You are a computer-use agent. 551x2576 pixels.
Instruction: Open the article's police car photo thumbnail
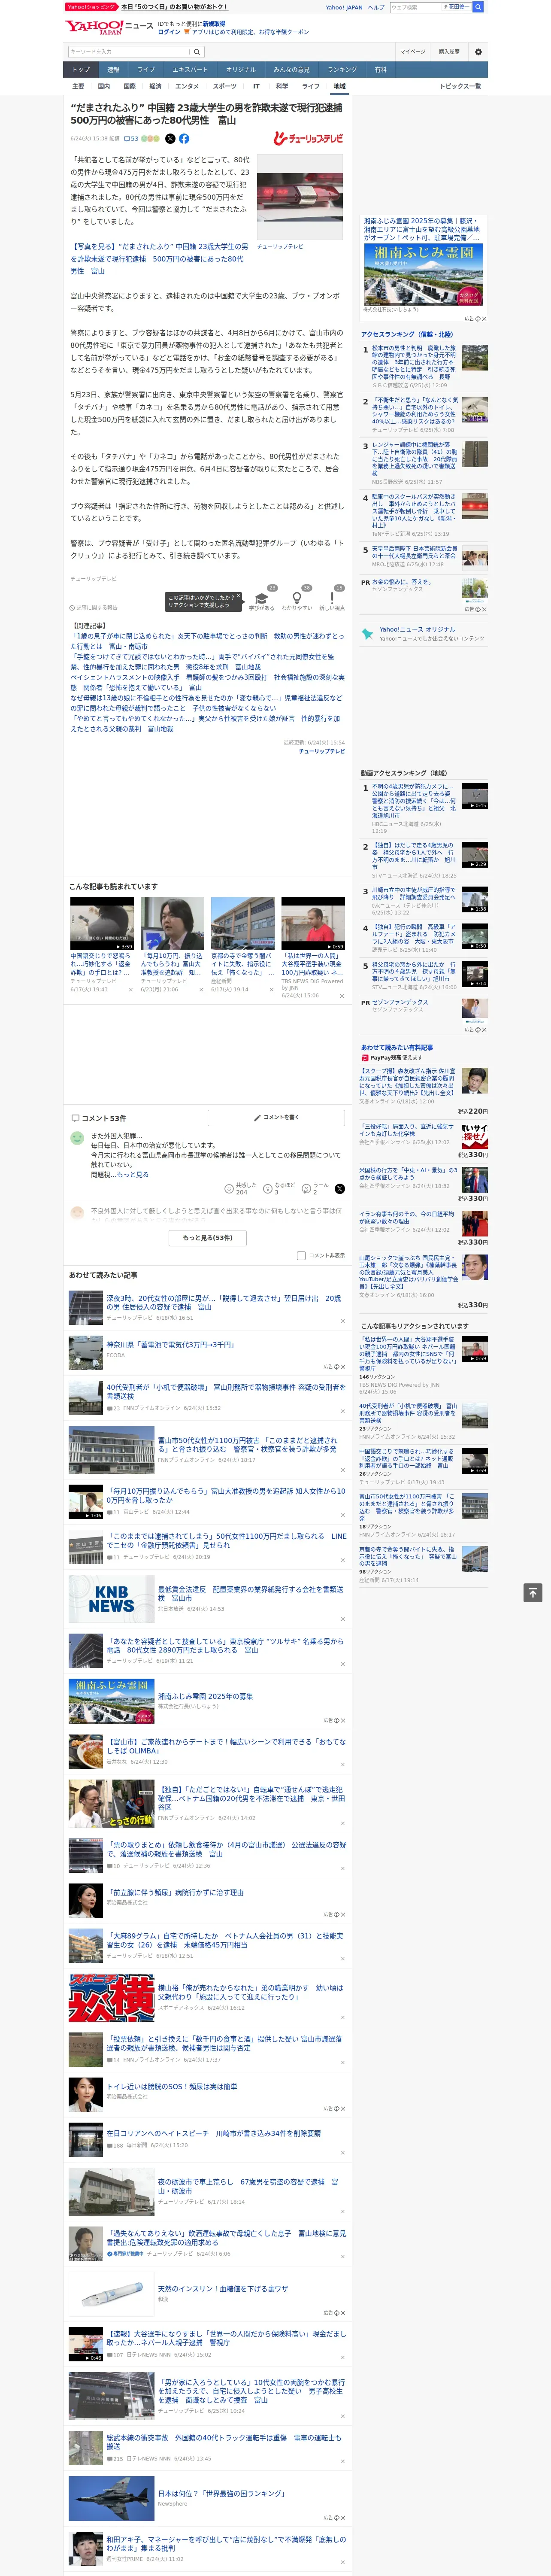(x=299, y=197)
